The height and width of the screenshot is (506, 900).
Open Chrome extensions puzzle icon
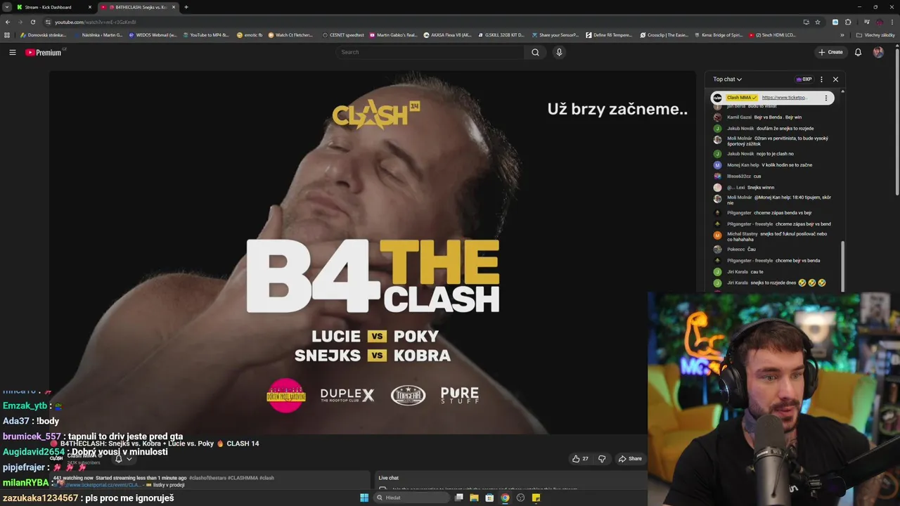pos(848,22)
